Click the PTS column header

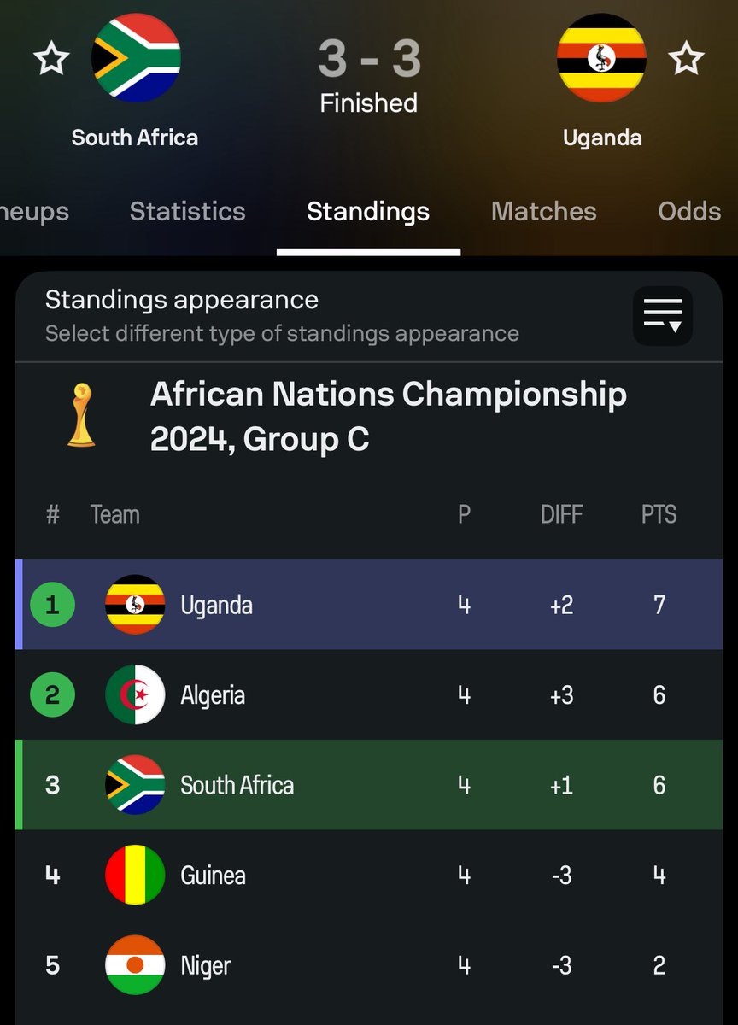click(659, 514)
